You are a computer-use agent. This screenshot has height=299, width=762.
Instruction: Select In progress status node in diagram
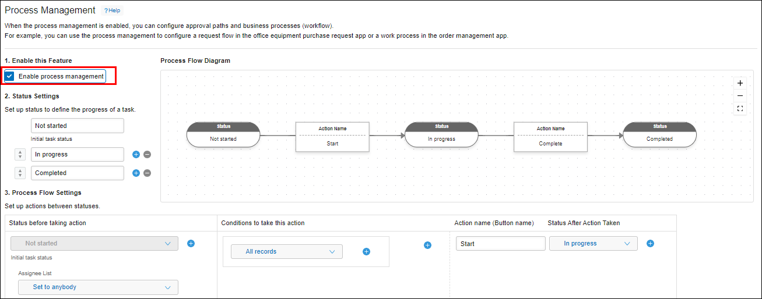click(441, 135)
